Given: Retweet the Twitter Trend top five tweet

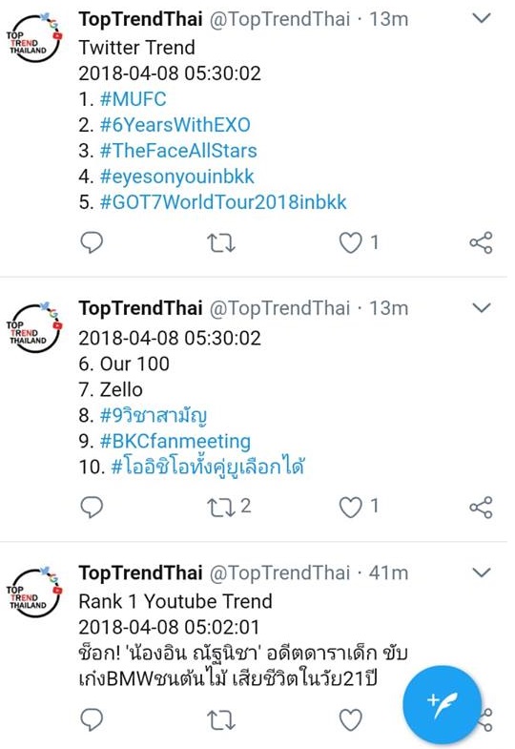Looking at the screenshot, I should tap(221, 242).
